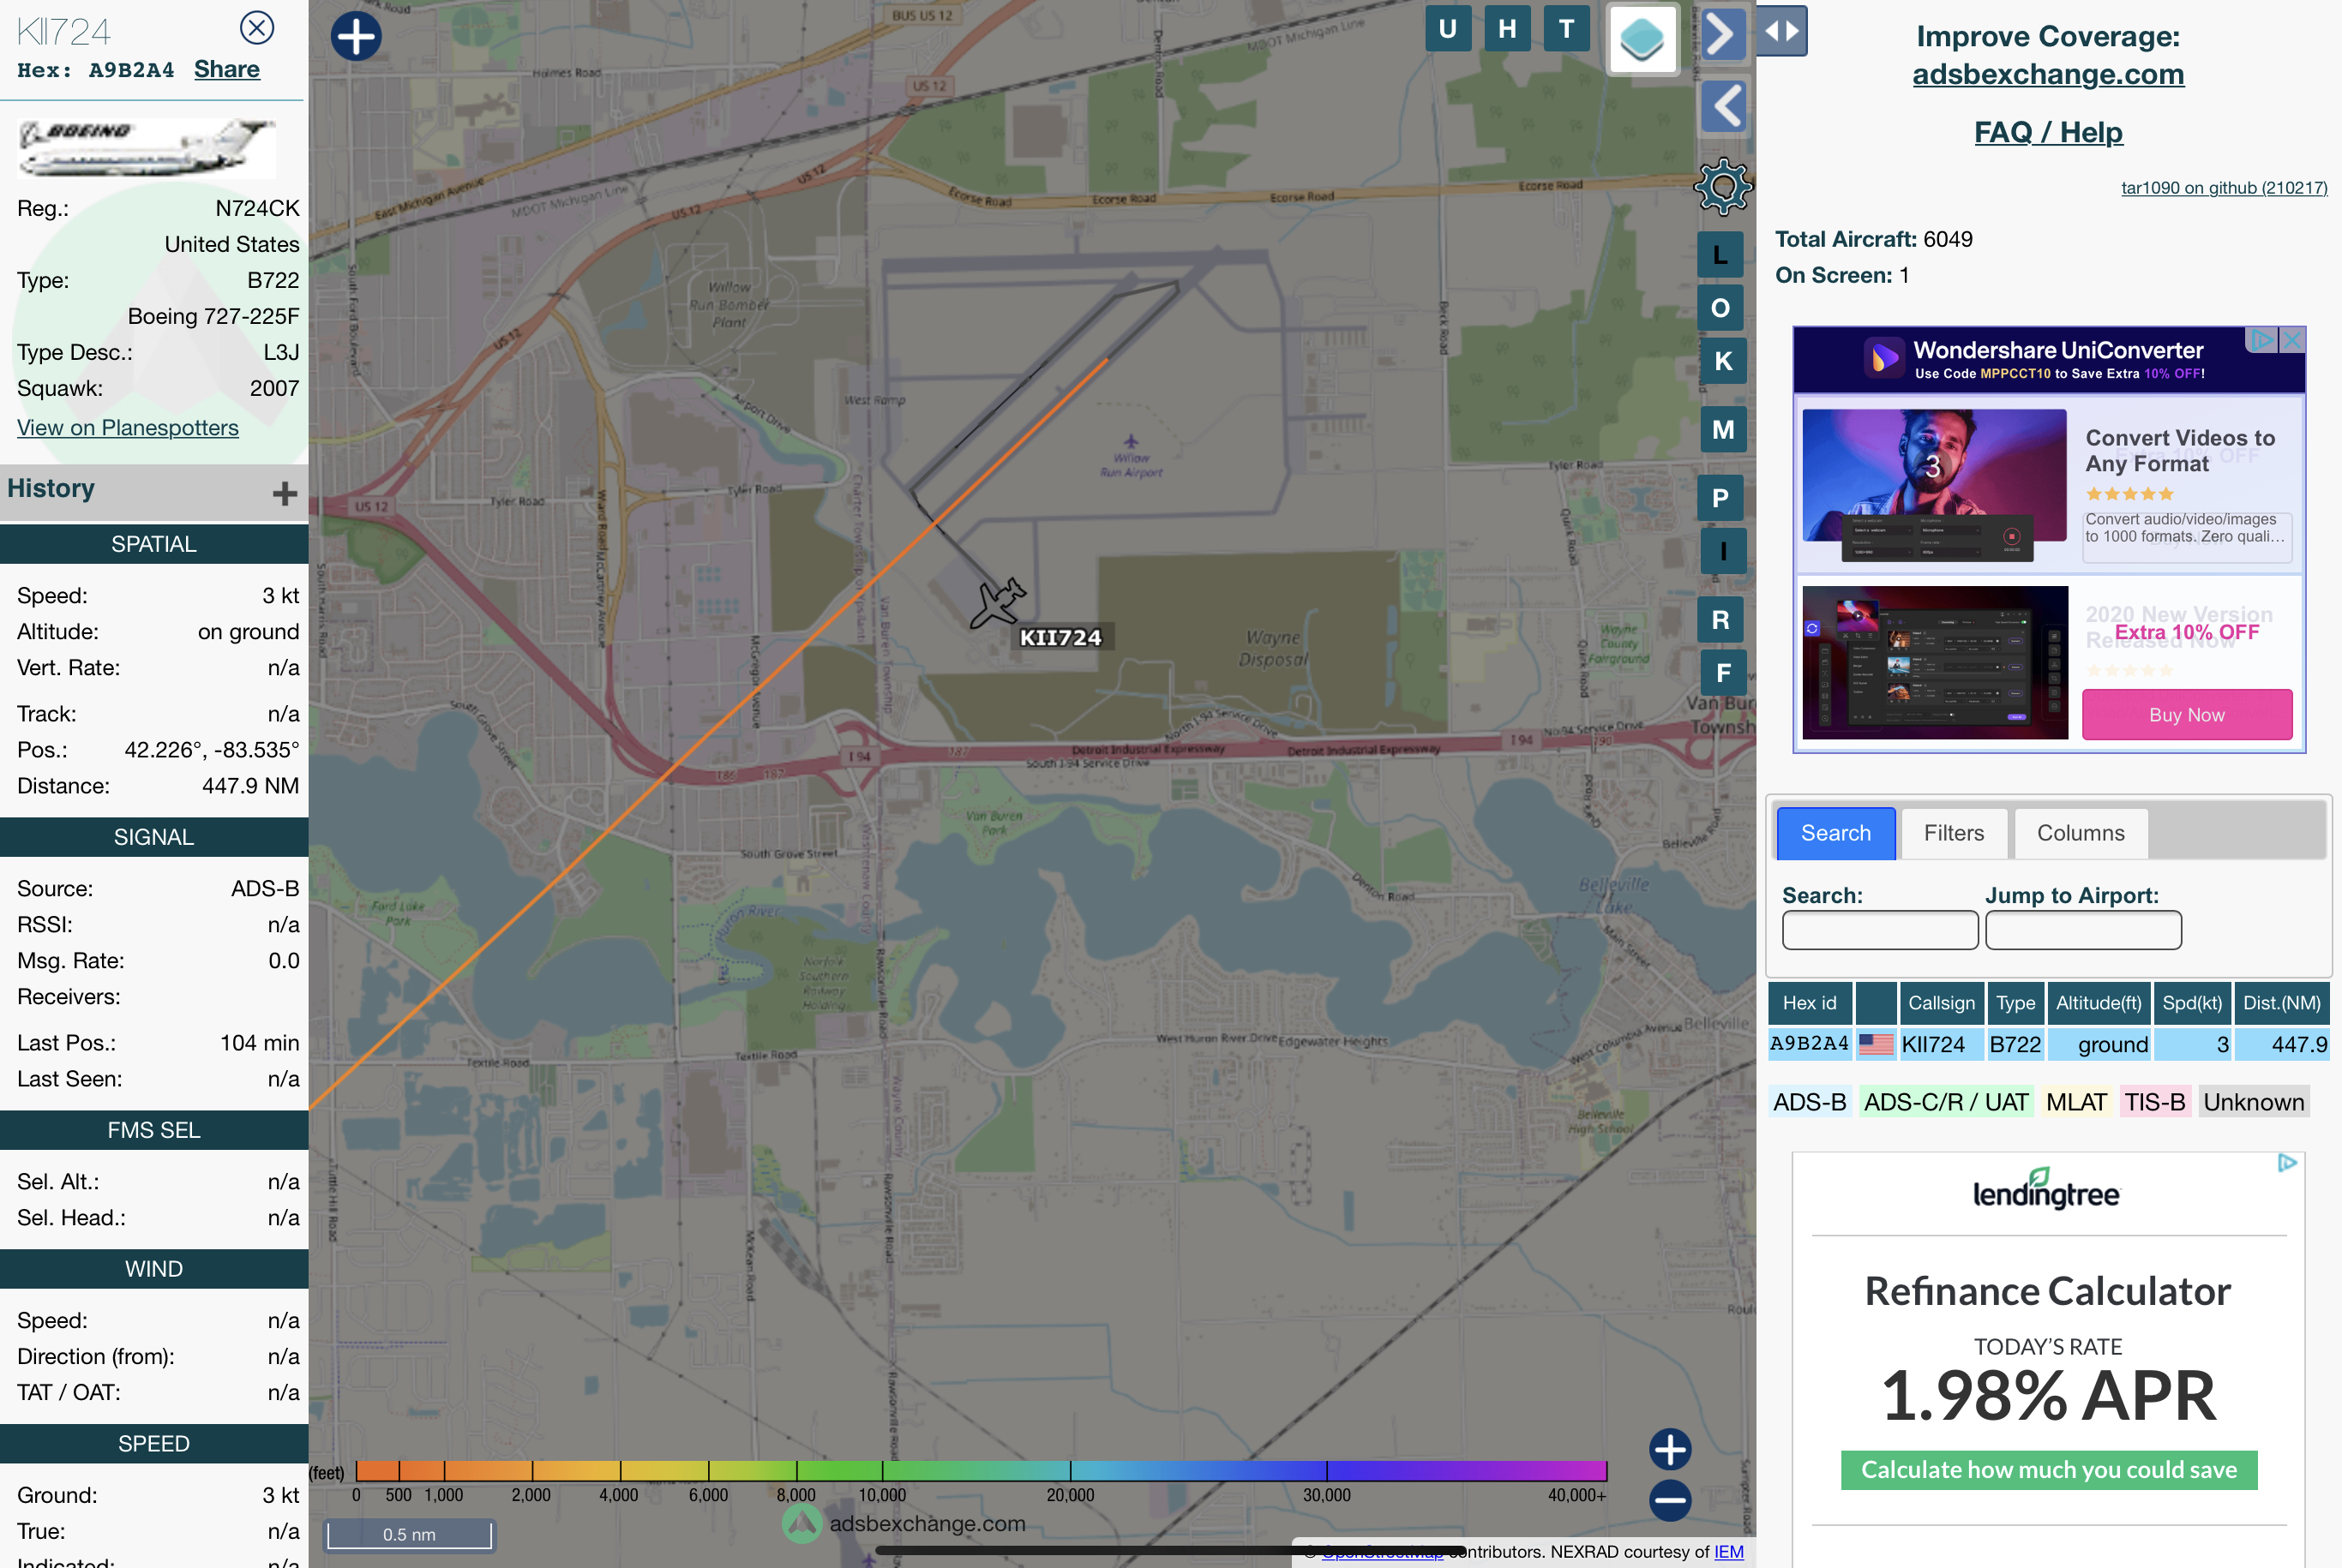Image resolution: width=2342 pixels, height=1568 pixels.
Task: Click the US flag in aircraft row
Action: coord(1876,1044)
